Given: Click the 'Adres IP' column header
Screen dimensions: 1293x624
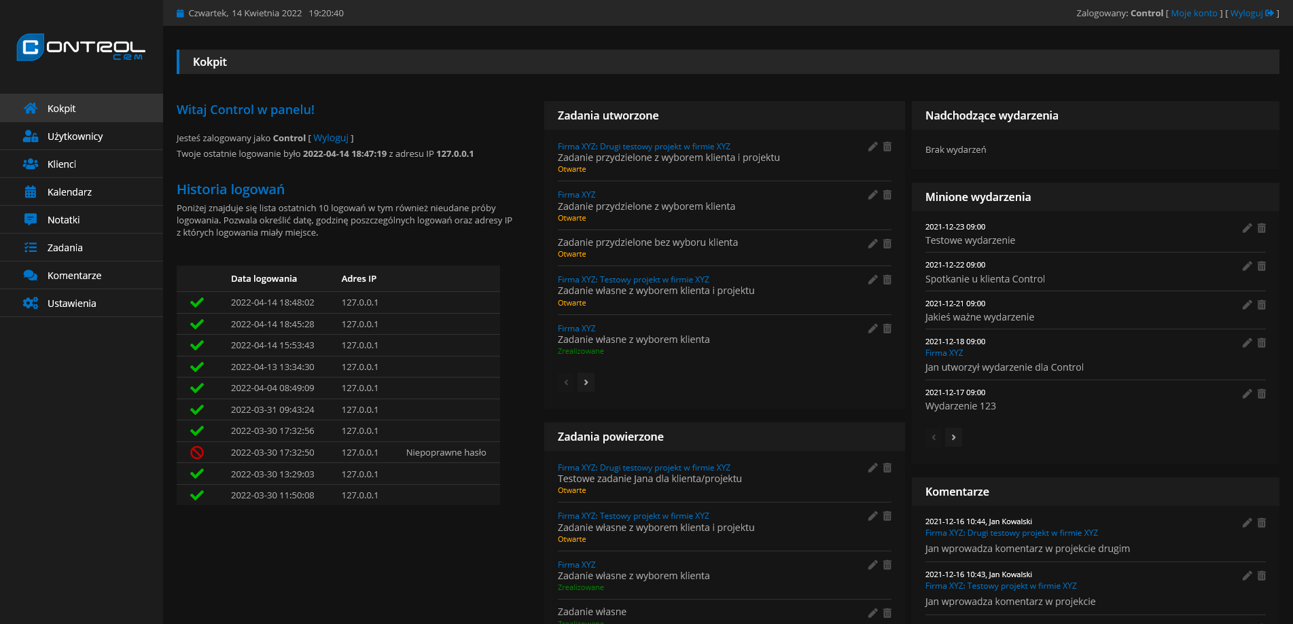Looking at the screenshot, I should coord(359,279).
